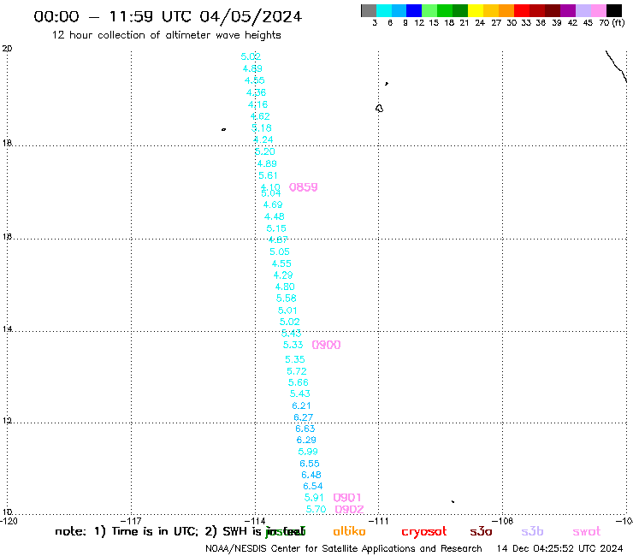The width and height of the screenshot is (633, 556).
Task: Select the time label 0902
Action: click(x=349, y=509)
